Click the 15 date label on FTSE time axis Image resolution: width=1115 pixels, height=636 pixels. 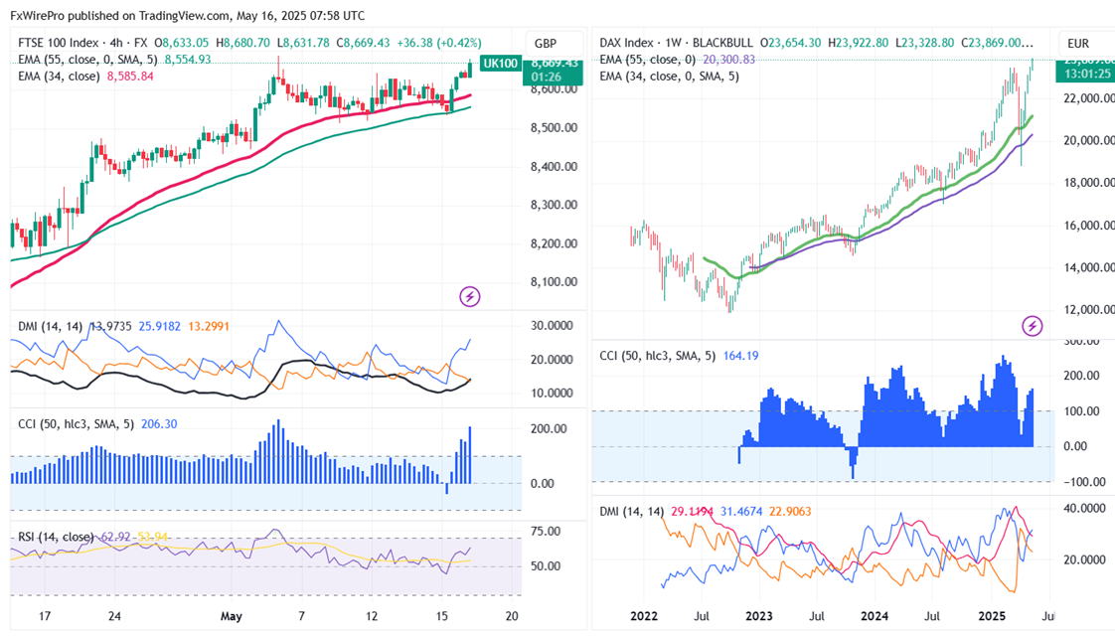[441, 616]
